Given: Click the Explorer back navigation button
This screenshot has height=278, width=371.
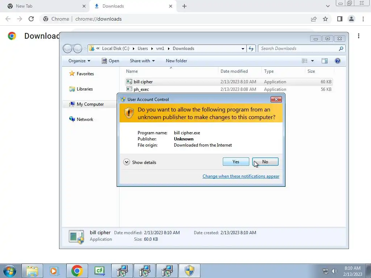Looking at the screenshot, I should (67, 49).
